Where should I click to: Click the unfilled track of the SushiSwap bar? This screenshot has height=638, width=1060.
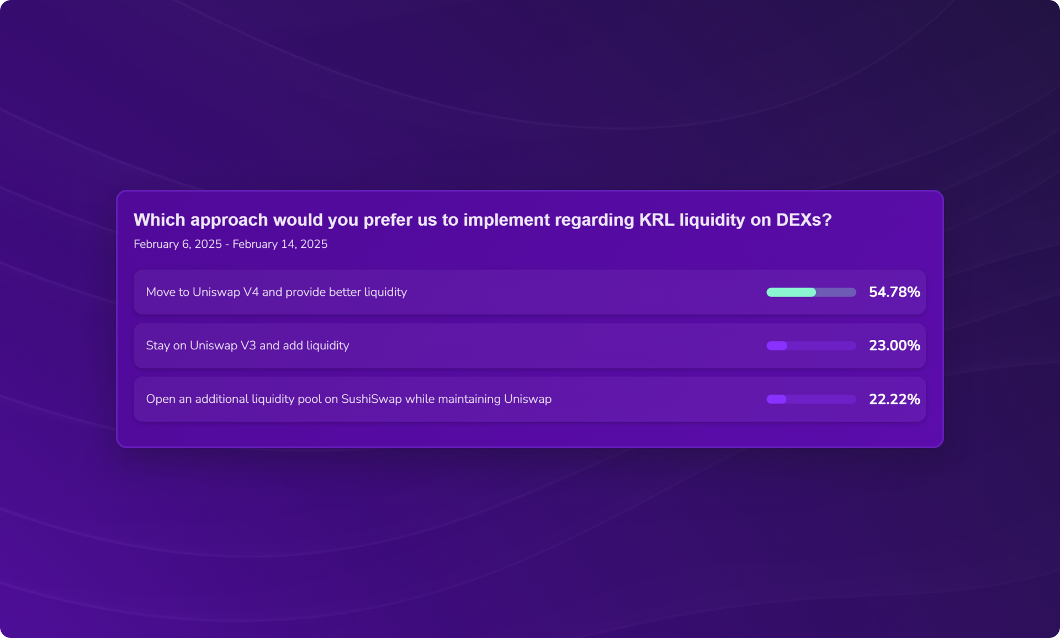point(823,400)
